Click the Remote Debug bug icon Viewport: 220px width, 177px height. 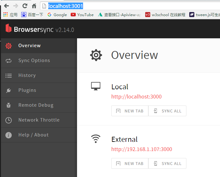(9, 105)
